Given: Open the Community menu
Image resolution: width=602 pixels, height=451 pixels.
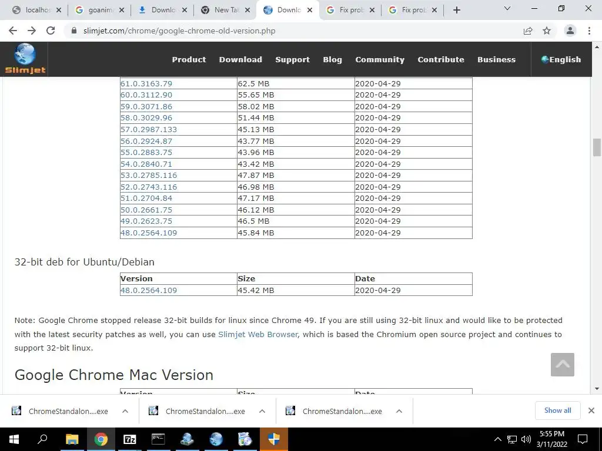Looking at the screenshot, I should 380,59.
